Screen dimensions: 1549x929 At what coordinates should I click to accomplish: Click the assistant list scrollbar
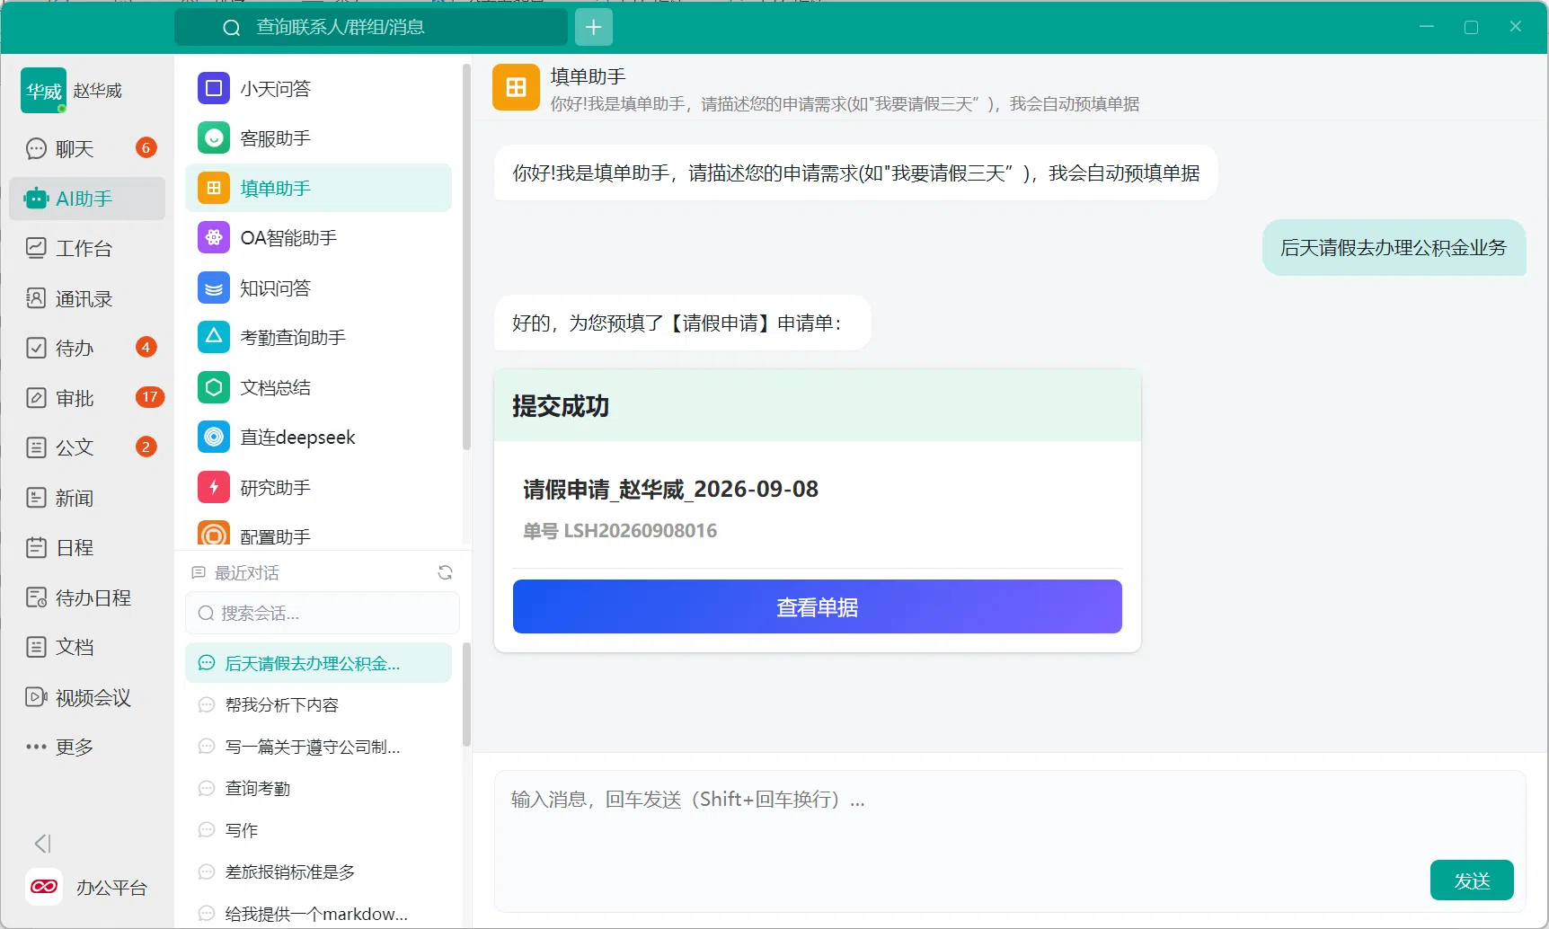tap(466, 257)
